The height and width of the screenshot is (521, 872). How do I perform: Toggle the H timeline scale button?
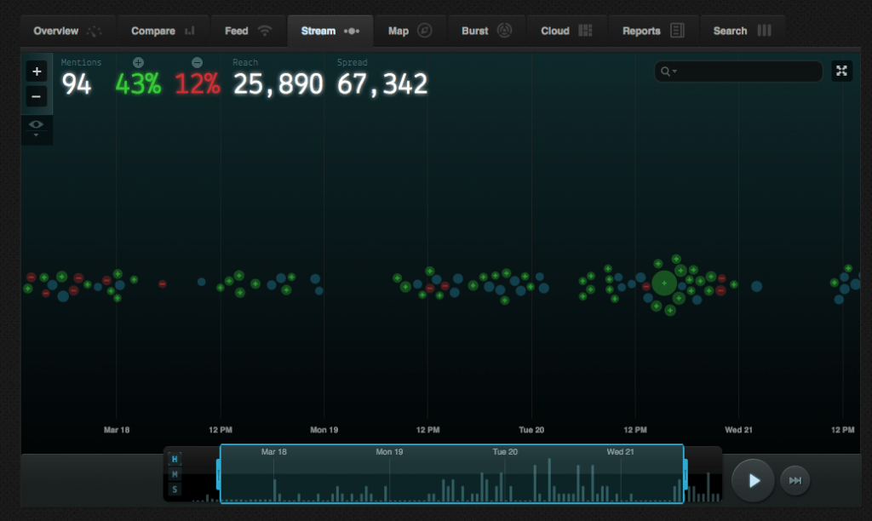[175, 460]
